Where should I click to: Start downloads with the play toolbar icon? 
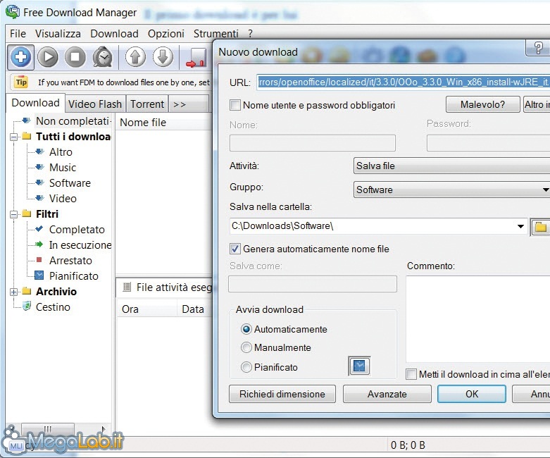pyautogui.click(x=48, y=57)
